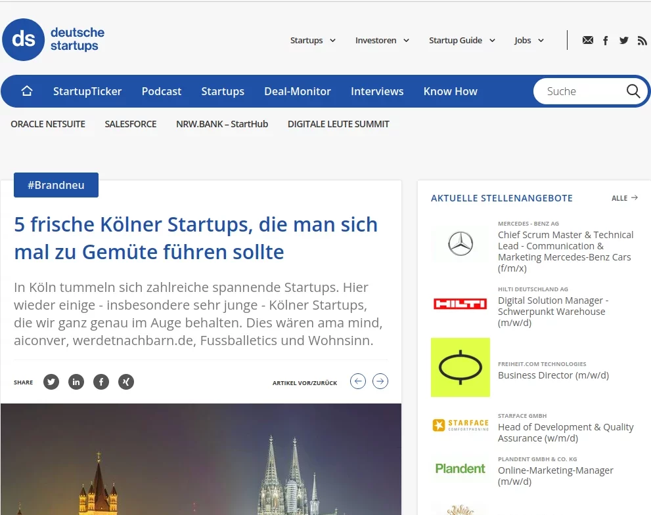Open the Cologne cathedral article image
This screenshot has width=651, height=515.
coord(201,459)
